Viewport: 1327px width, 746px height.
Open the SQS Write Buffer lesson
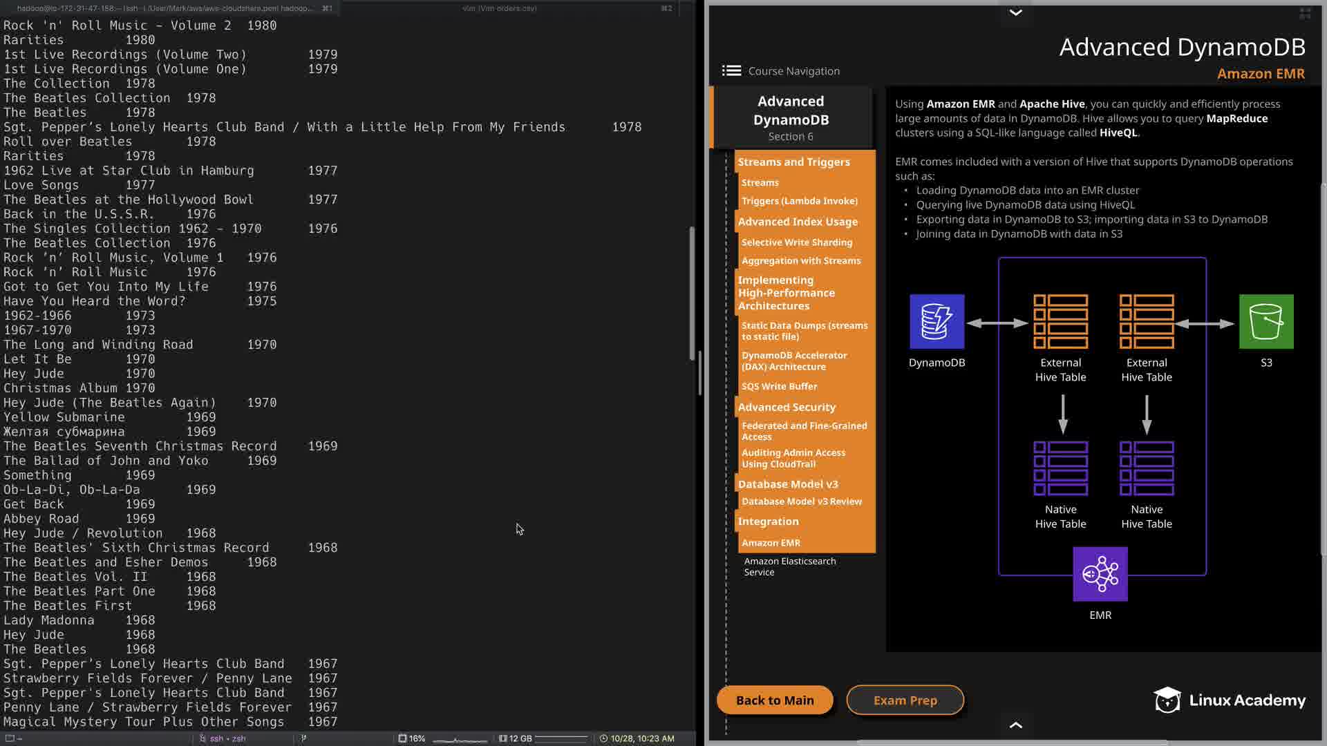click(779, 386)
